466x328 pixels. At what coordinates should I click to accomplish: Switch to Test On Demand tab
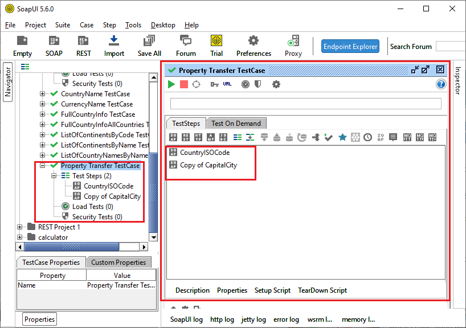point(236,124)
